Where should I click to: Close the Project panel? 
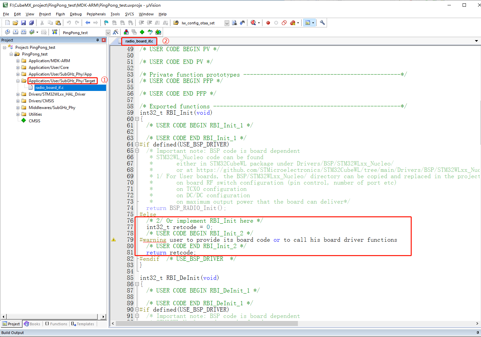[x=104, y=40]
